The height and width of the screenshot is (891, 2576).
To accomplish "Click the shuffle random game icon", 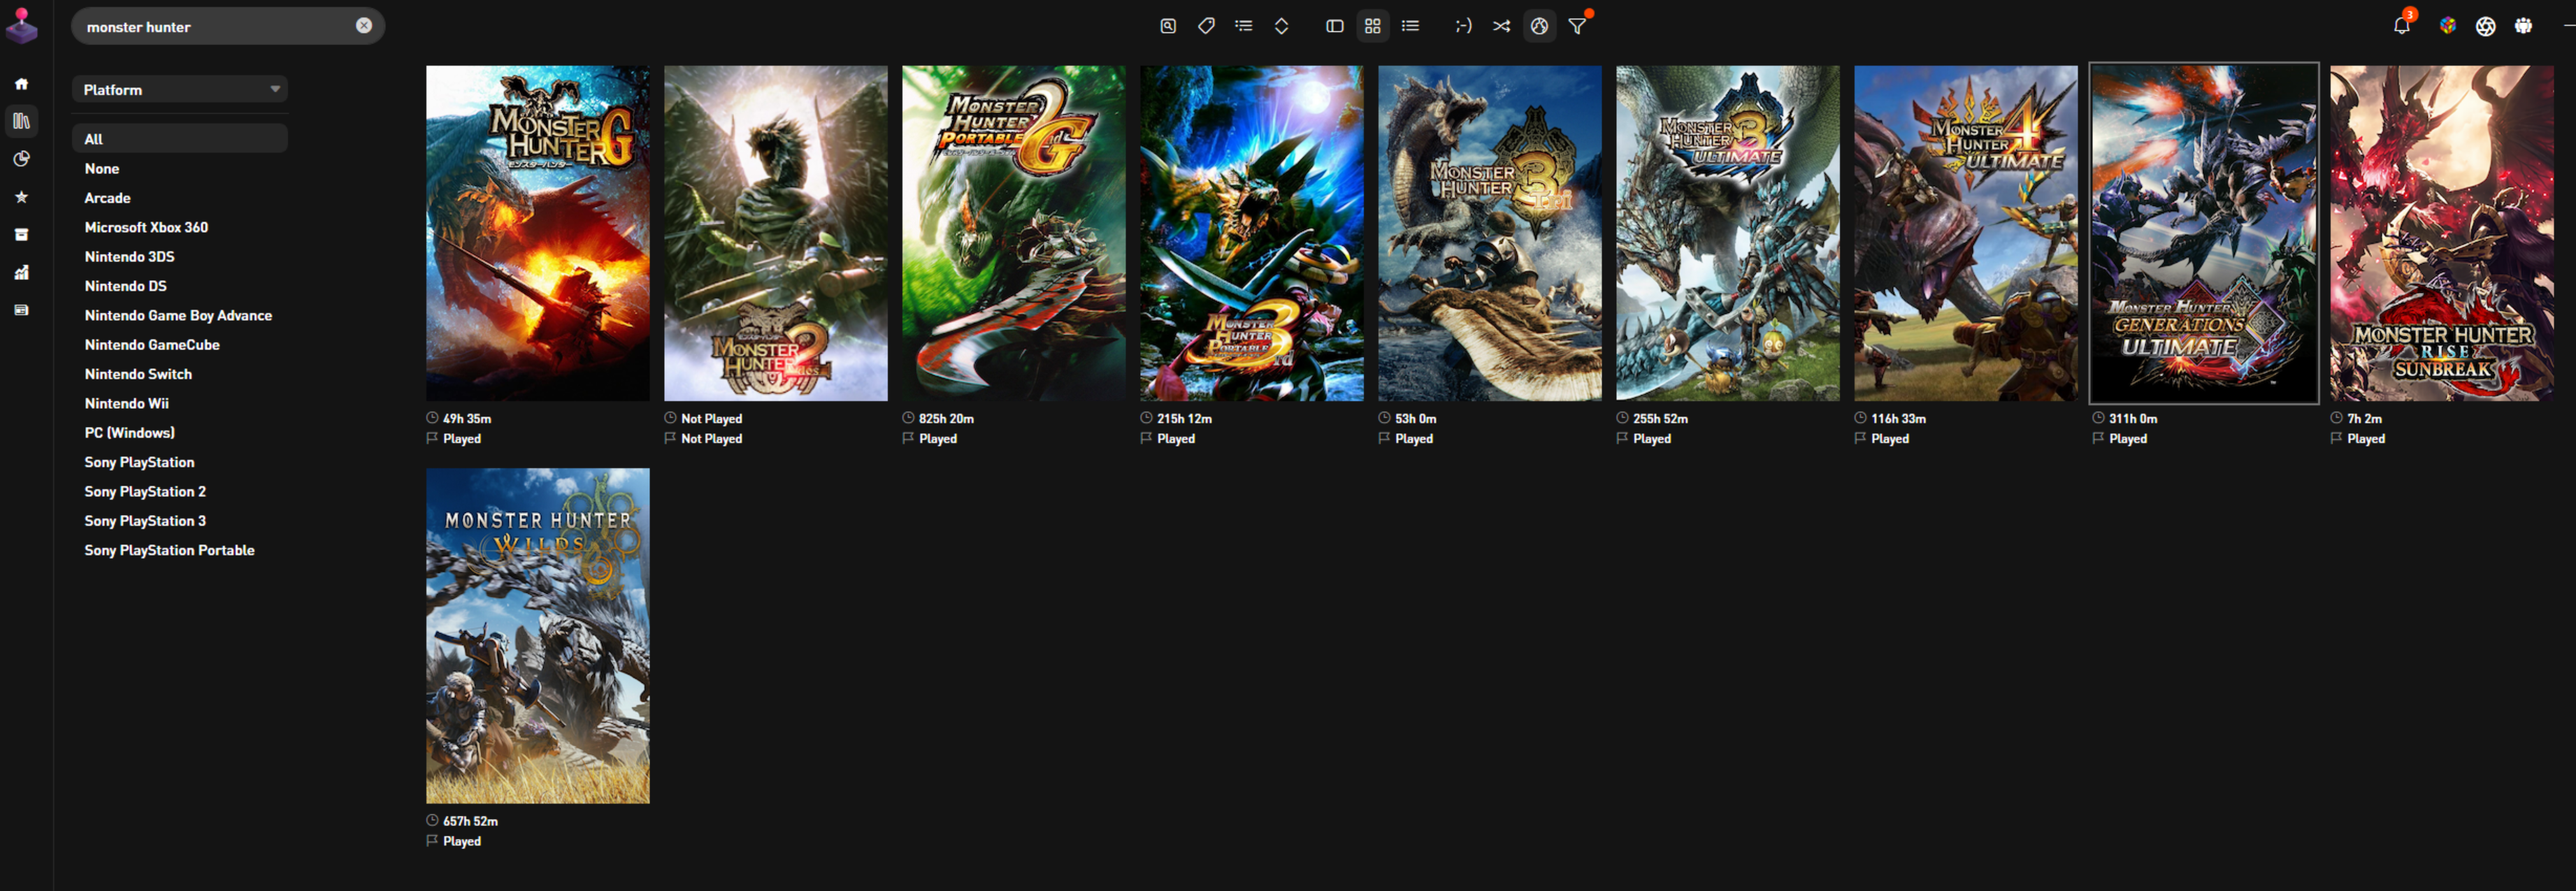I will click(1501, 26).
